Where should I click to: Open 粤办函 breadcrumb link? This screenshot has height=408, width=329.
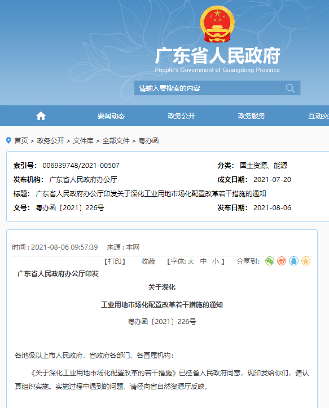coord(149,141)
